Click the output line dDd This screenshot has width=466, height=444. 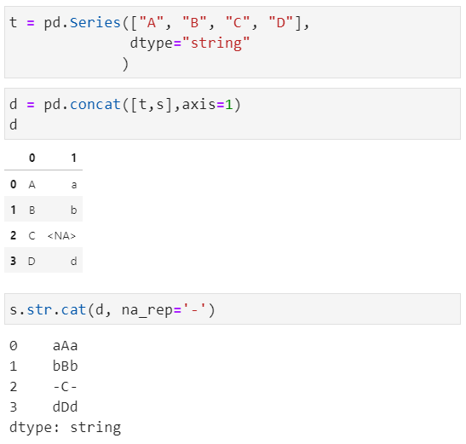click(66, 407)
